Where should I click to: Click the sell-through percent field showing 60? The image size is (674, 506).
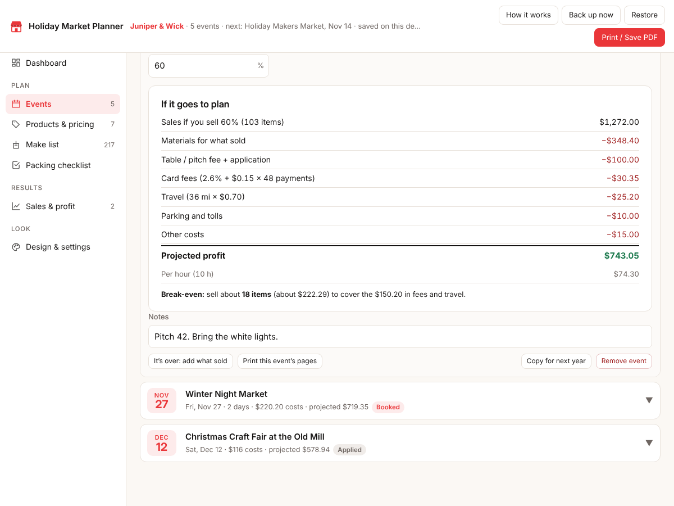(208, 66)
